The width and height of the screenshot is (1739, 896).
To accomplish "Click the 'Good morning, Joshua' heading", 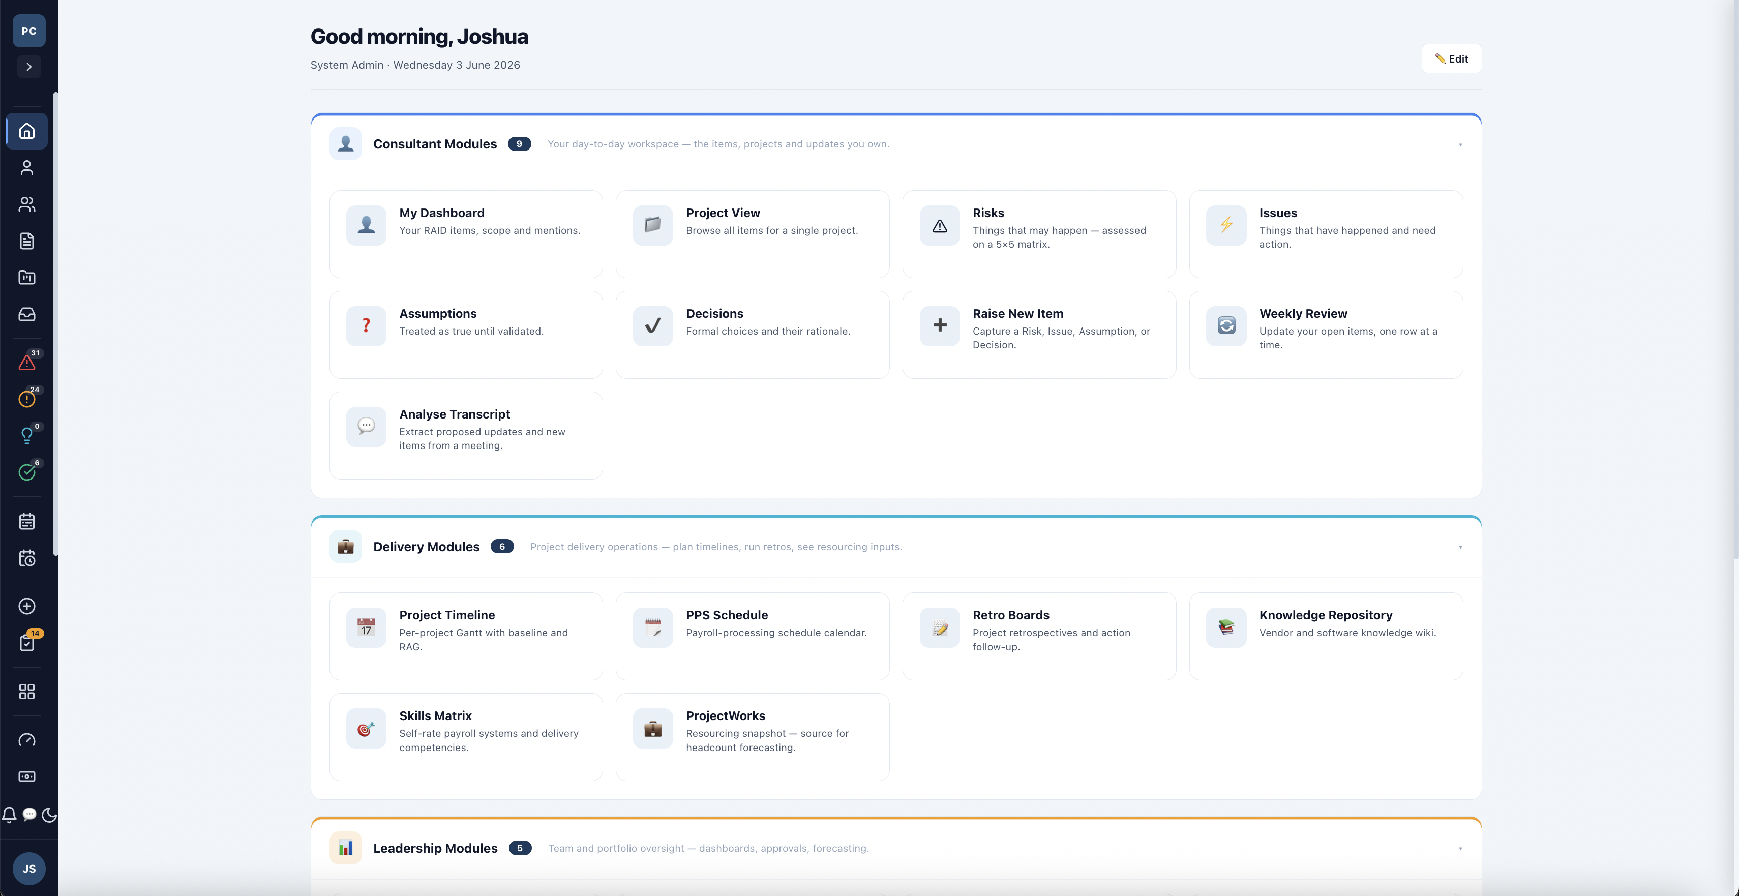I will tap(419, 37).
